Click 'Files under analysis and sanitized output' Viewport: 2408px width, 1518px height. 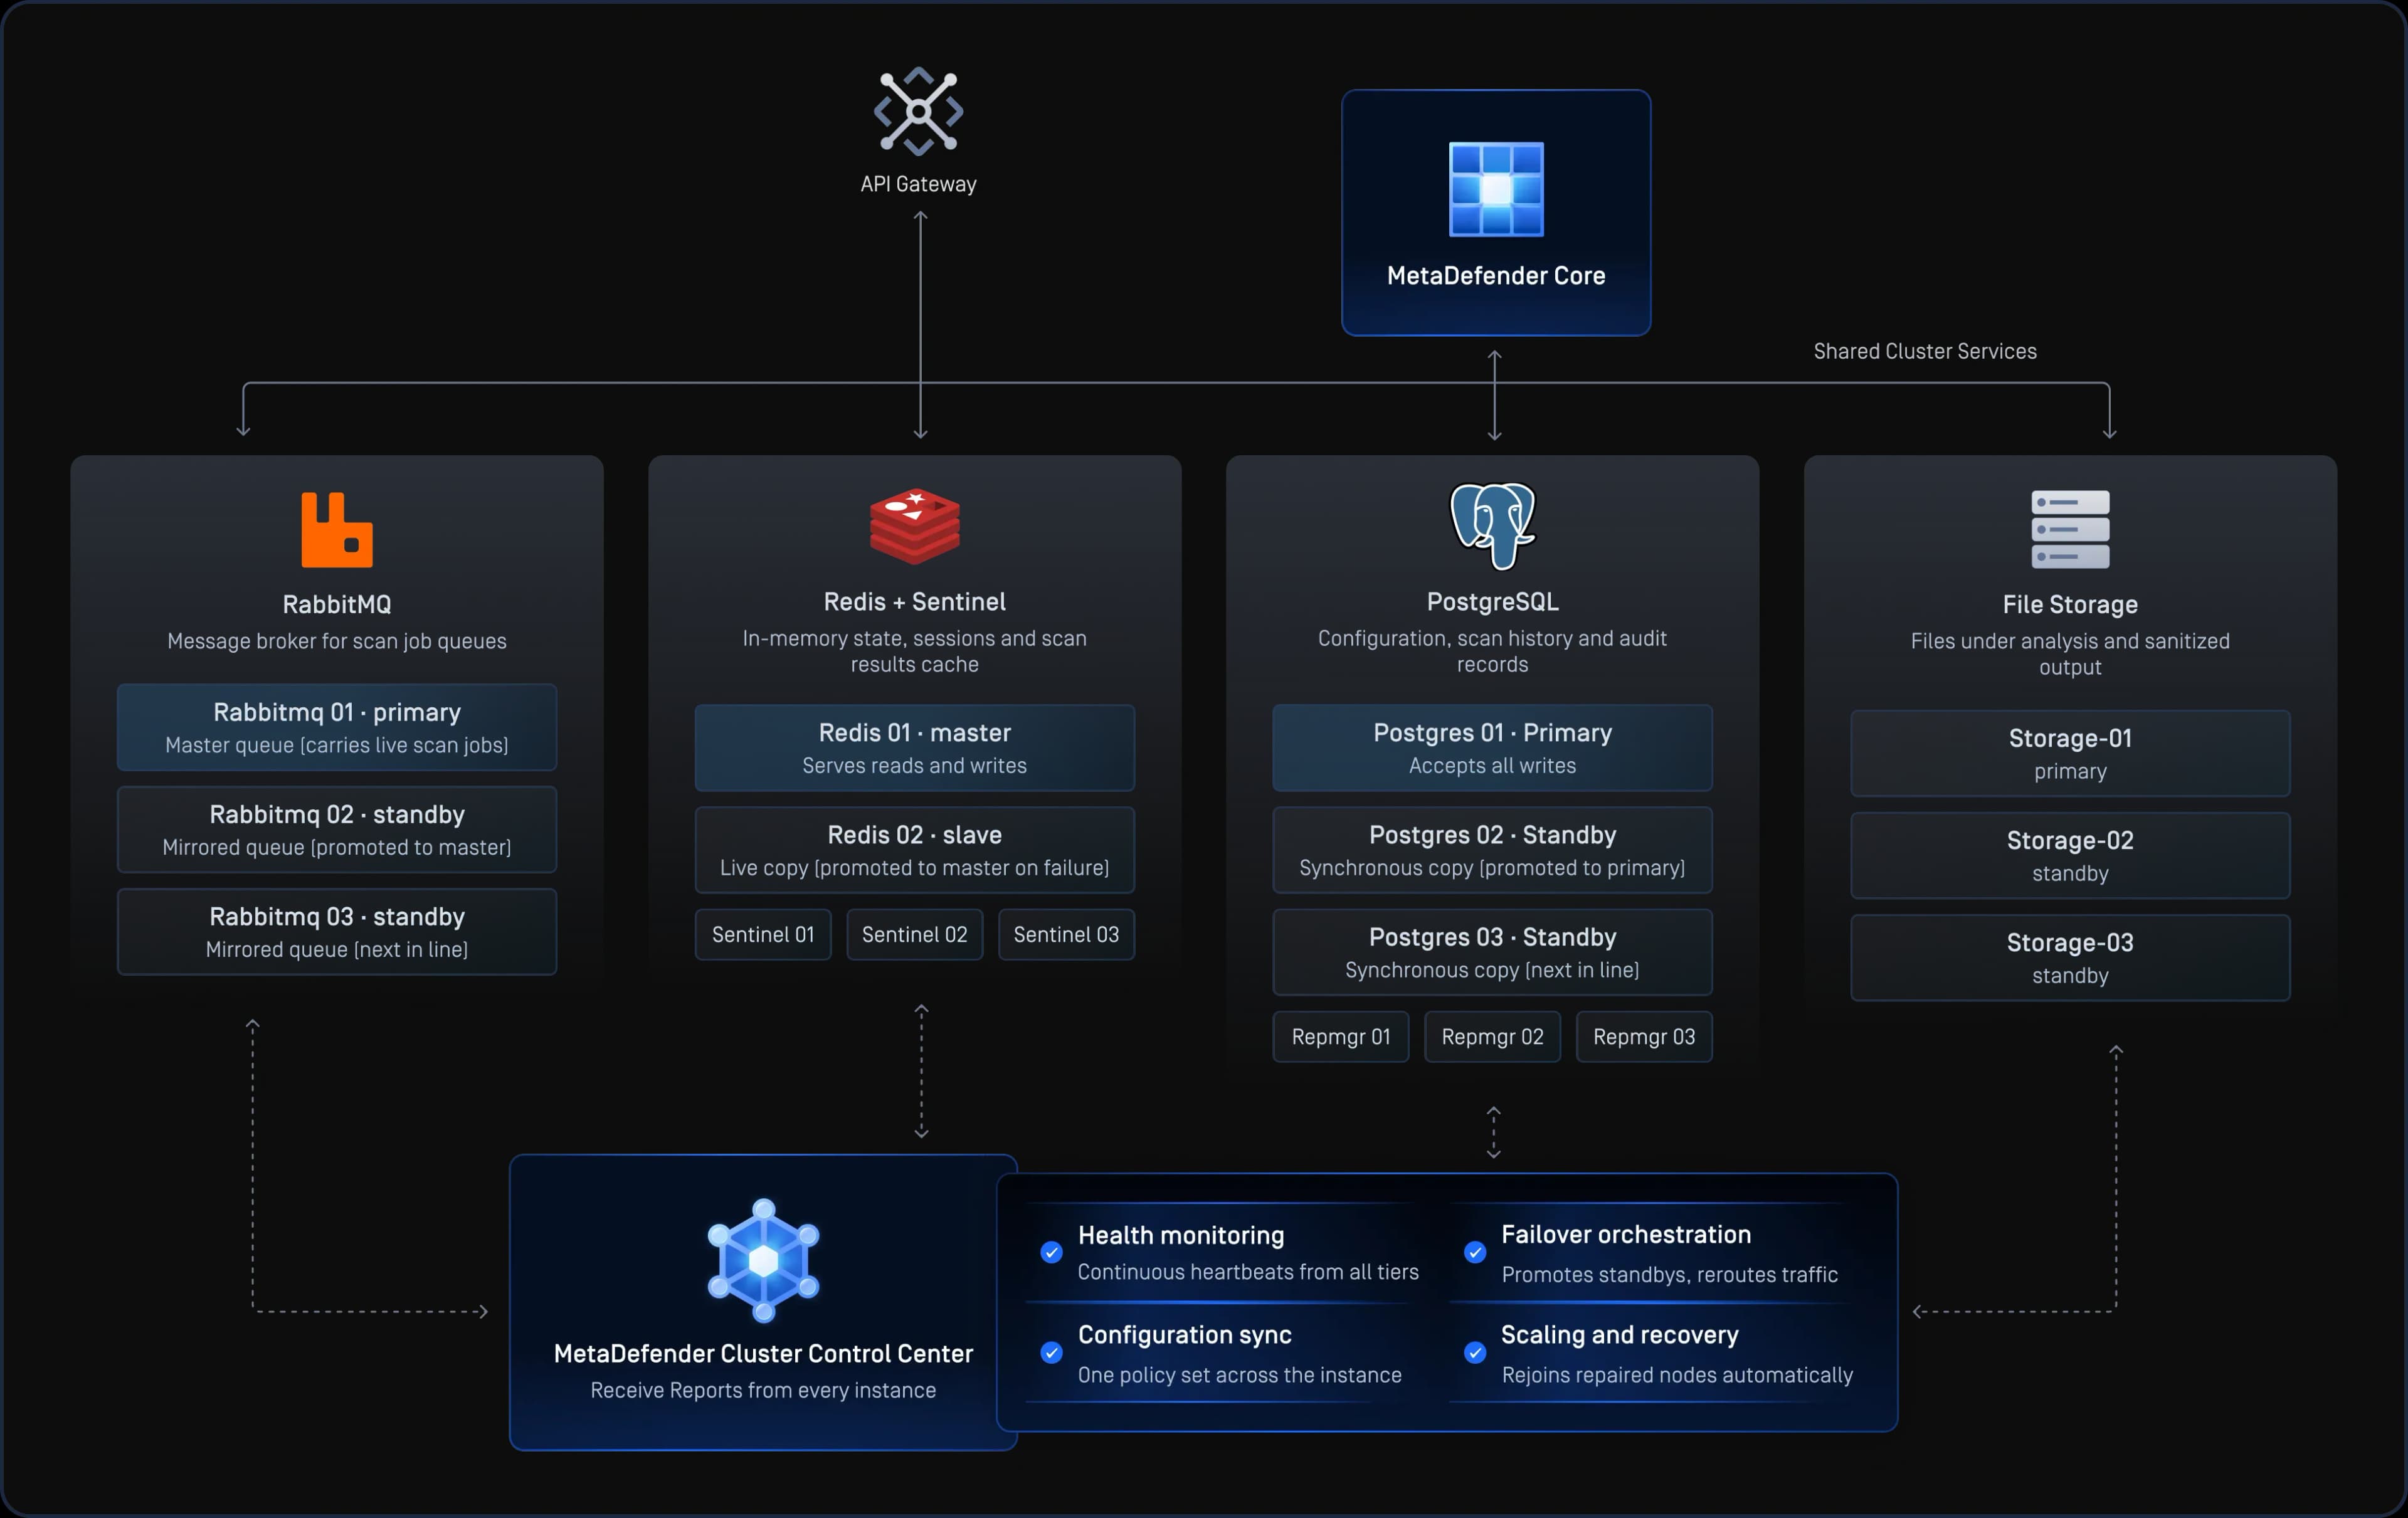tap(2070, 654)
